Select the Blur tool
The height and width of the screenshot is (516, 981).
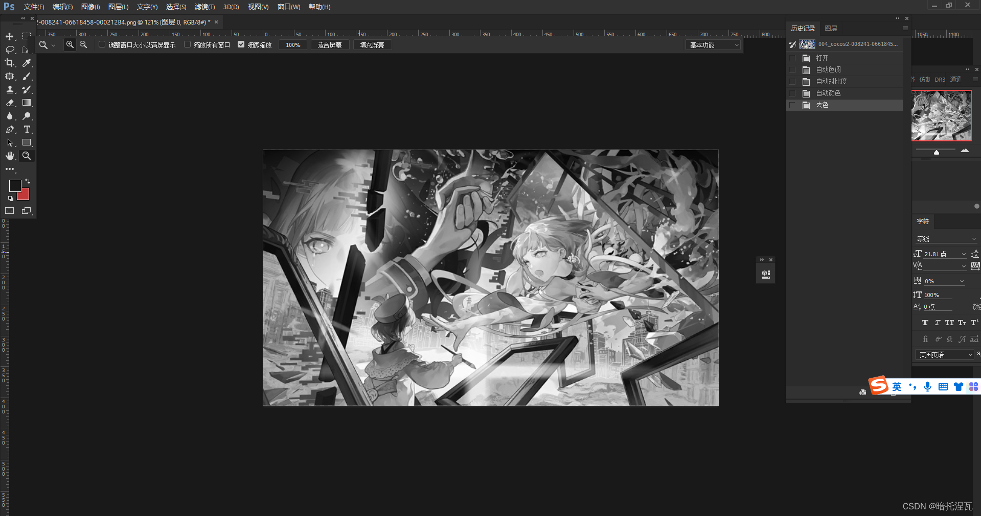[x=10, y=116]
